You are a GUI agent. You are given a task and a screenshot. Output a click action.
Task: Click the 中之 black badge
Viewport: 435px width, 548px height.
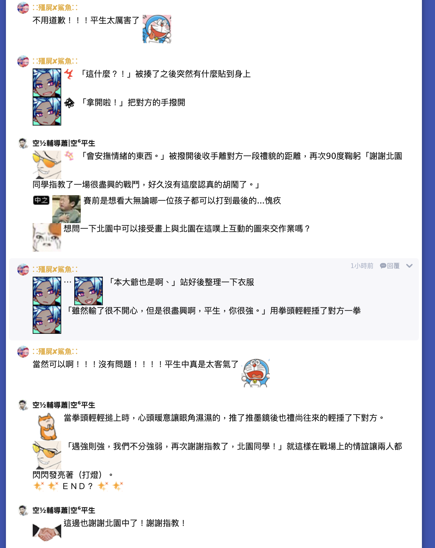click(41, 200)
